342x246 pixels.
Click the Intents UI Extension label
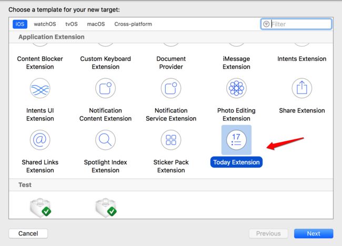[40, 115]
